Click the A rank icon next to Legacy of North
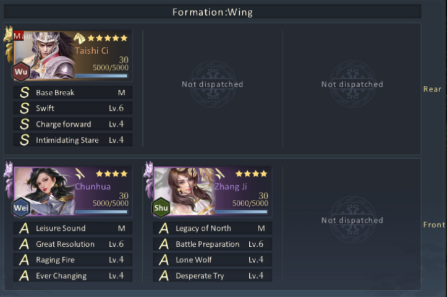Viewport: 447px width, 297px height. [x=164, y=228]
